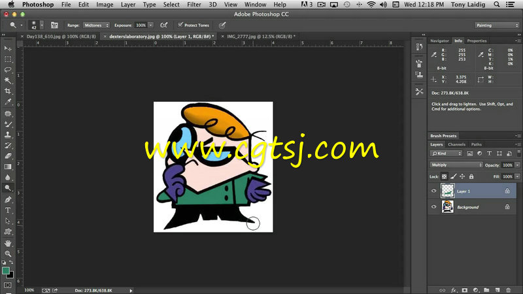Toggle Quick Mask mode
Image resolution: width=523 pixels, height=294 pixels.
click(x=8, y=286)
